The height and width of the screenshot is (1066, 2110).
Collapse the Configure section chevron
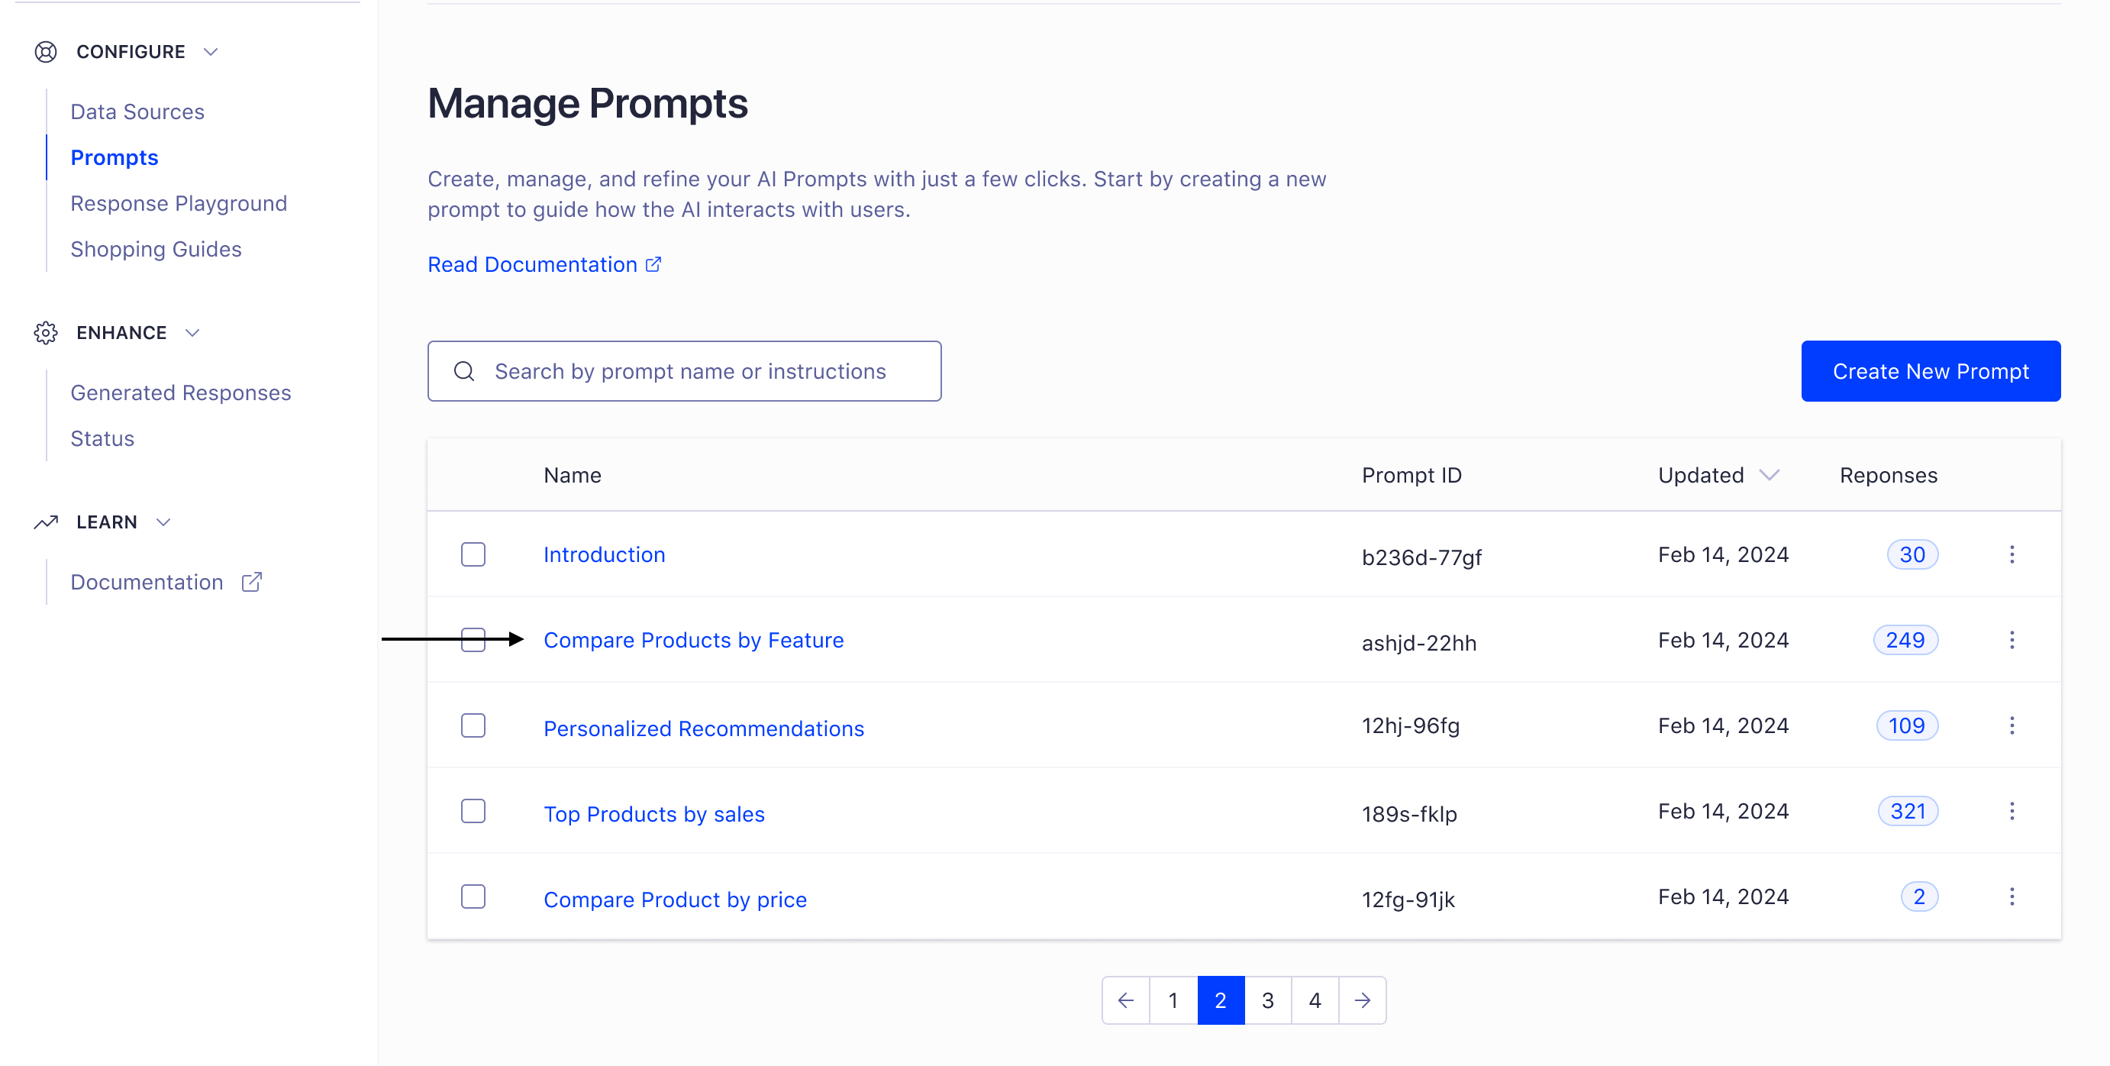click(x=211, y=51)
